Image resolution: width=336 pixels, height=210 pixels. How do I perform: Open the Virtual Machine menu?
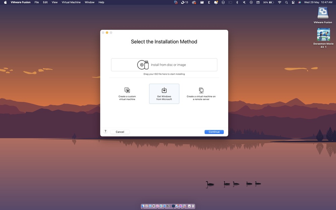click(x=71, y=2)
